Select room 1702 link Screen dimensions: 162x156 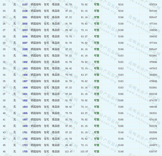pyautogui.click(x=25, y=139)
